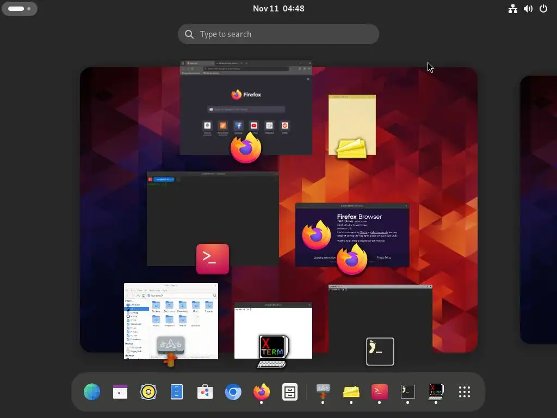Open the green globe web browser in dock

[91, 392]
